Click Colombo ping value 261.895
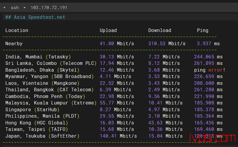This screenshot has width=238, height=147. tap(204, 63)
